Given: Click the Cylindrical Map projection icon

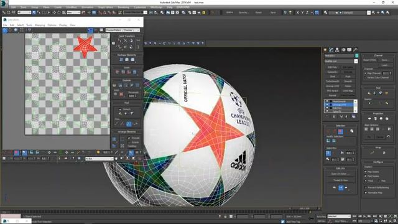Looking at the screenshot, I should point(375,119).
